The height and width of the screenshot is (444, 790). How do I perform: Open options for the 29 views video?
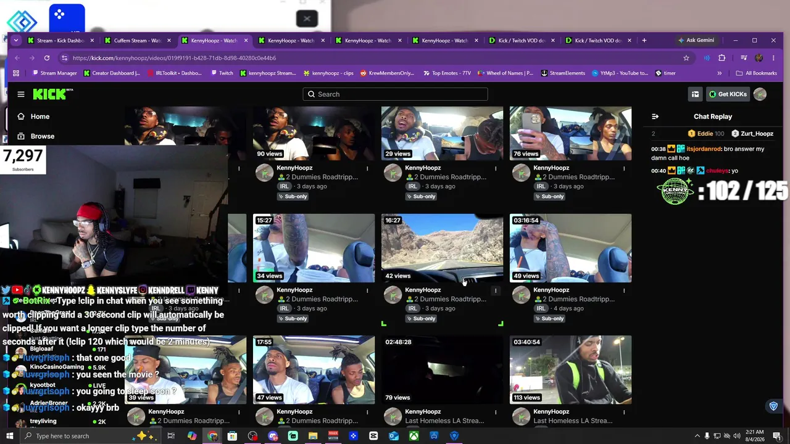[496, 168]
